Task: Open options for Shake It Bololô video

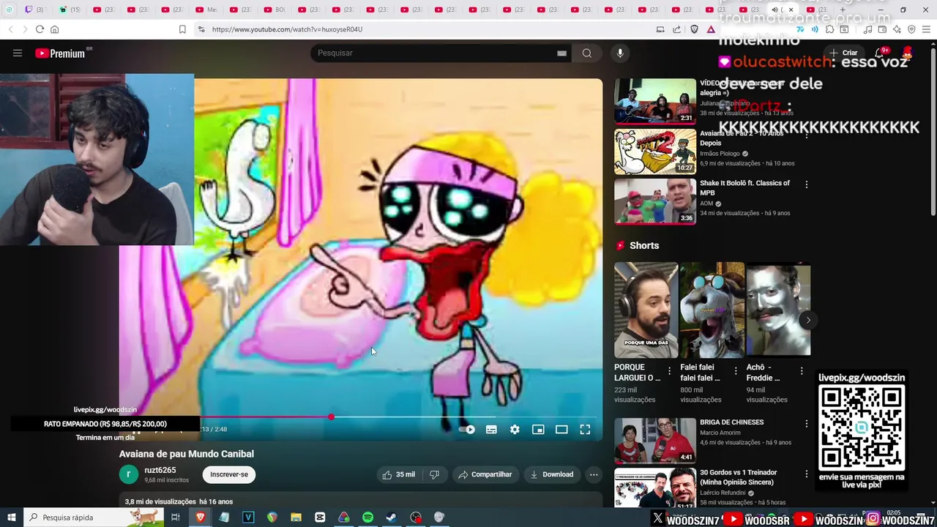Action: coord(806,184)
